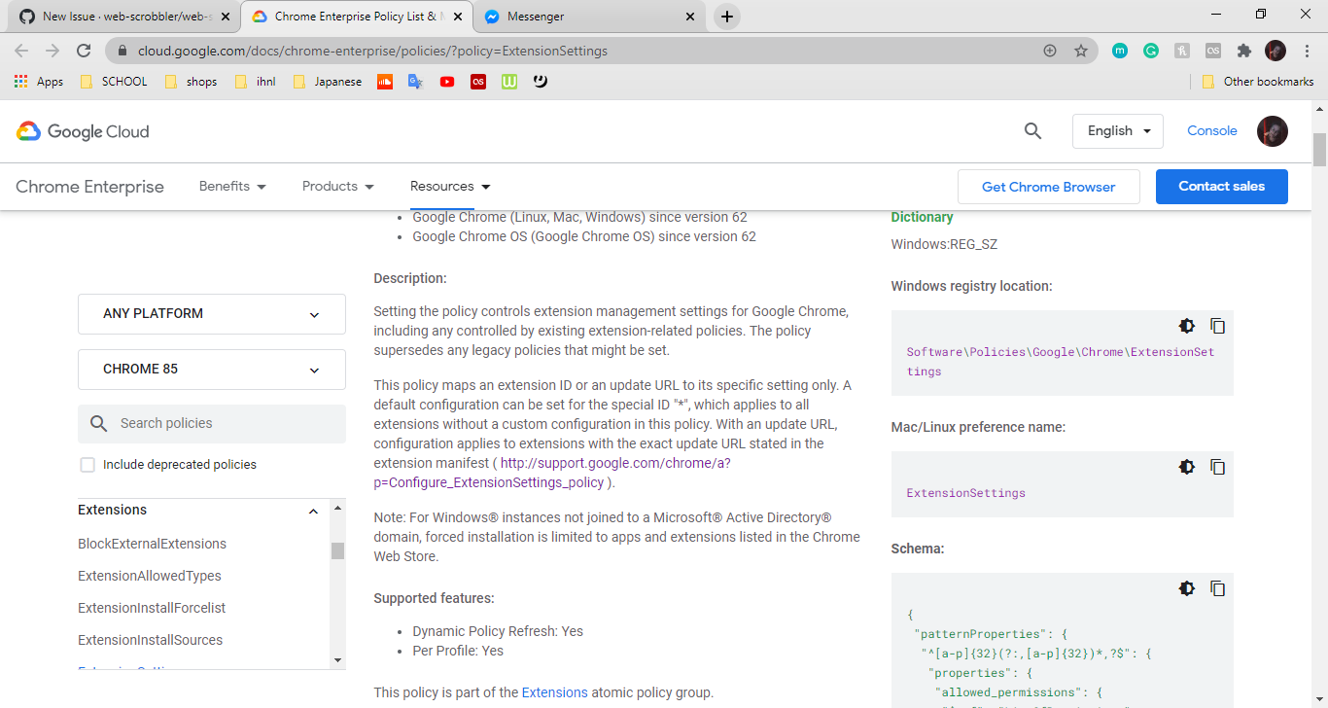1328x708 pixels.
Task: Click the Grammarly extension icon
Action: coord(1151,50)
